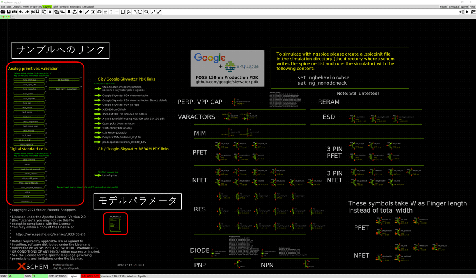476x278 pixels.
Task: Click the text lines toolbar icon
Action: [x=106, y=12]
